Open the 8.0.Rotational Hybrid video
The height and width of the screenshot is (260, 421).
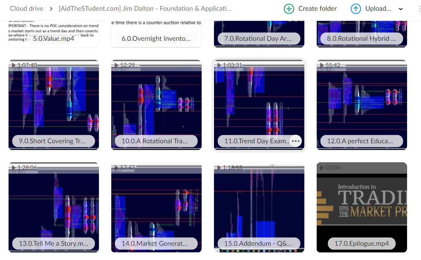[x=362, y=34]
